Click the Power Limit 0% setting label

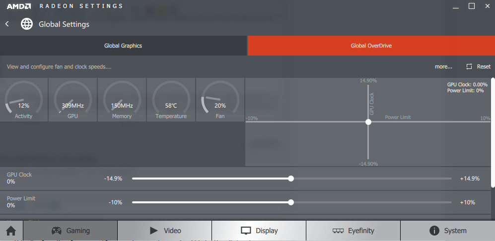21,202
